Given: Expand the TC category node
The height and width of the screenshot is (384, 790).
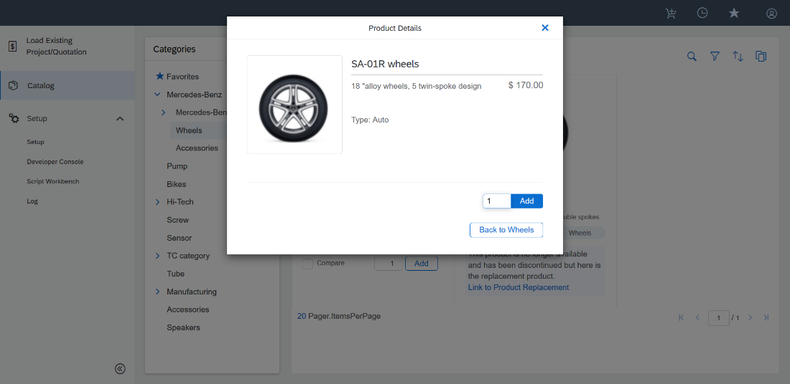Looking at the screenshot, I should point(158,256).
